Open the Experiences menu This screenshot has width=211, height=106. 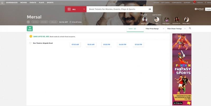(12, 3)
